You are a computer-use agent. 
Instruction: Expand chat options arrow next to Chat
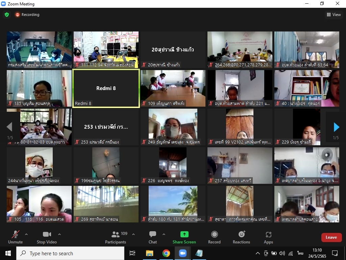click(164, 234)
